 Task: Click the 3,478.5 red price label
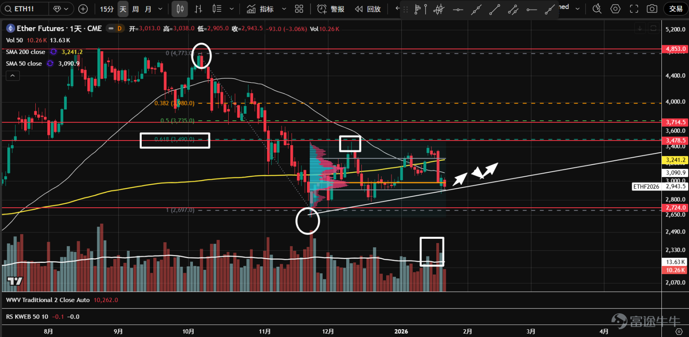[675, 140]
